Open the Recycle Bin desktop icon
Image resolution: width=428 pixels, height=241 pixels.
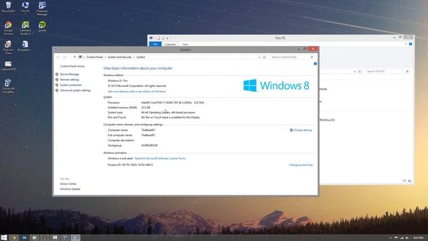pos(8,7)
